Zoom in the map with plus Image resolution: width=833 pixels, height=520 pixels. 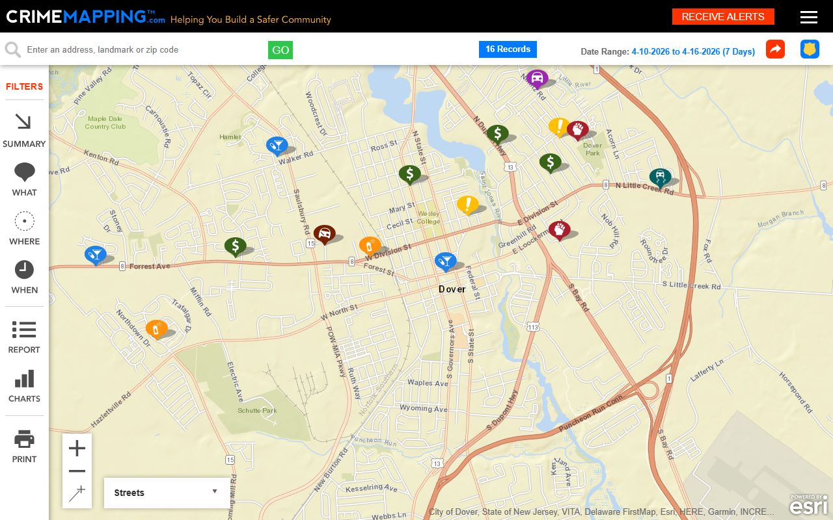point(77,448)
